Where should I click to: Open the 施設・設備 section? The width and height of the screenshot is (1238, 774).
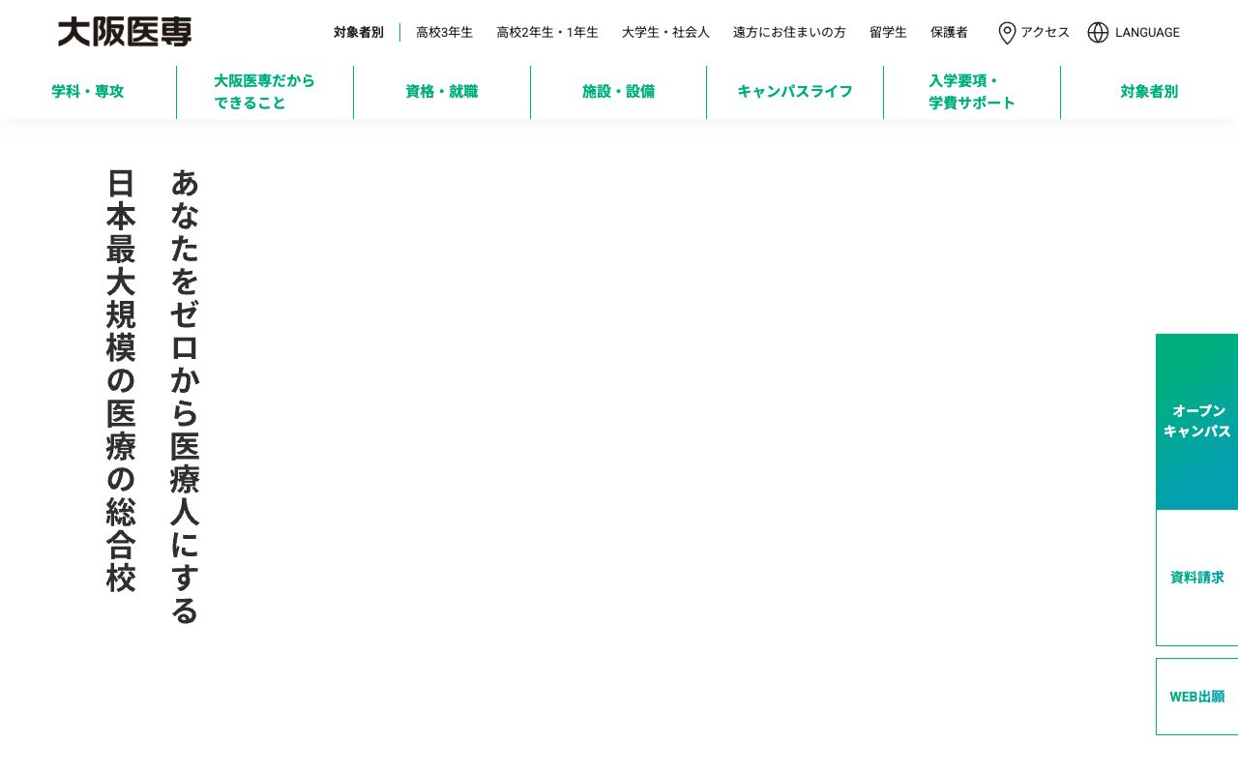[619, 92]
